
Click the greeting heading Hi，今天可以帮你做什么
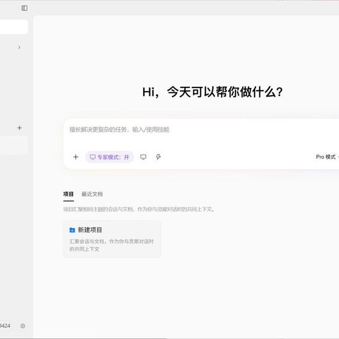[x=212, y=92]
